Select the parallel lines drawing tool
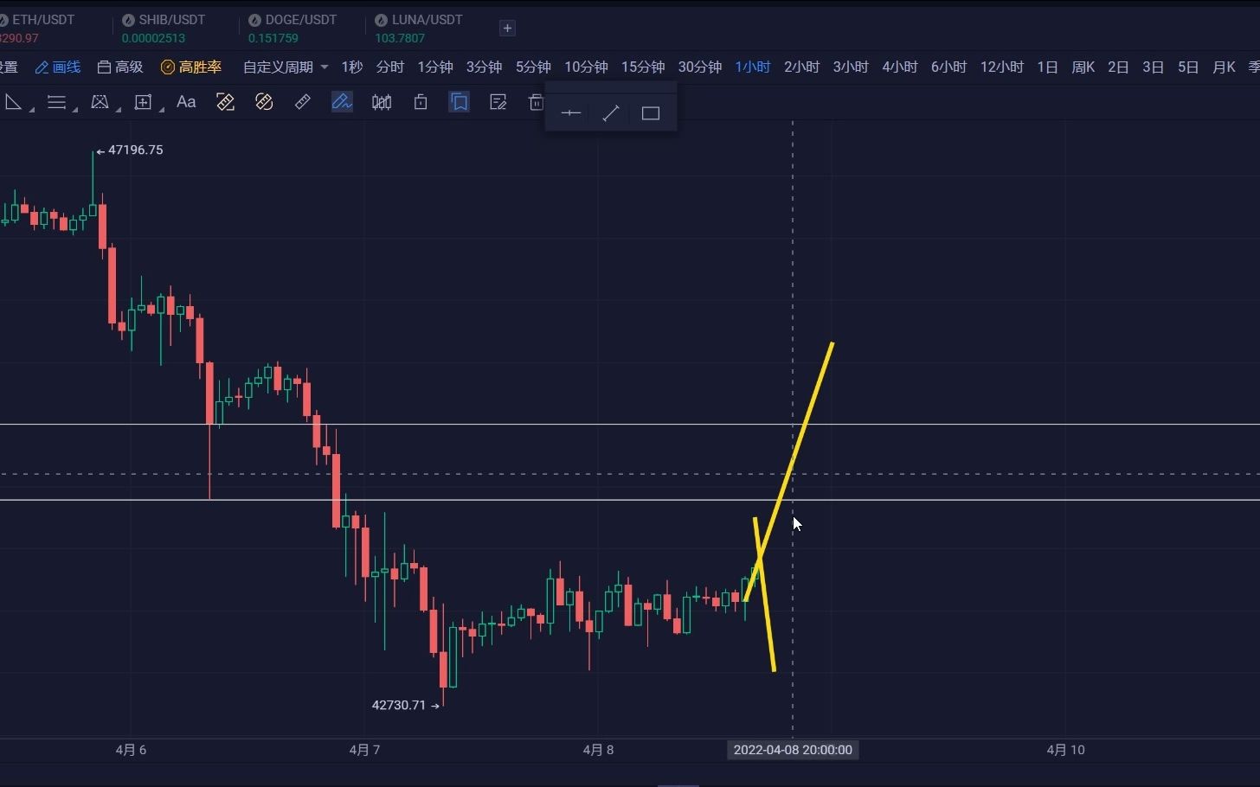 (x=56, y=102)
